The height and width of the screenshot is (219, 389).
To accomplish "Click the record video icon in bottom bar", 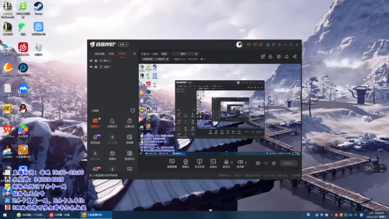I will (258, 163).
